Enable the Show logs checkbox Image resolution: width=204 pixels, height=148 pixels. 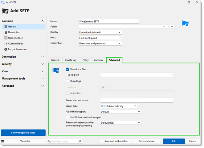point(67,81)
